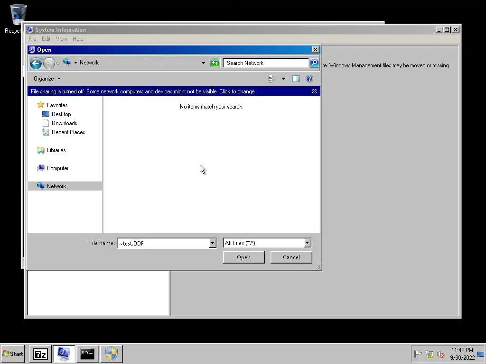
Task: Show the preview pane
Action: pos(296,79)
